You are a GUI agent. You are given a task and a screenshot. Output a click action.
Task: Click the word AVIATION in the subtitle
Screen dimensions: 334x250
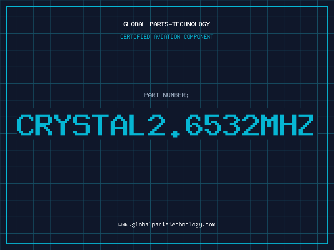167,37
